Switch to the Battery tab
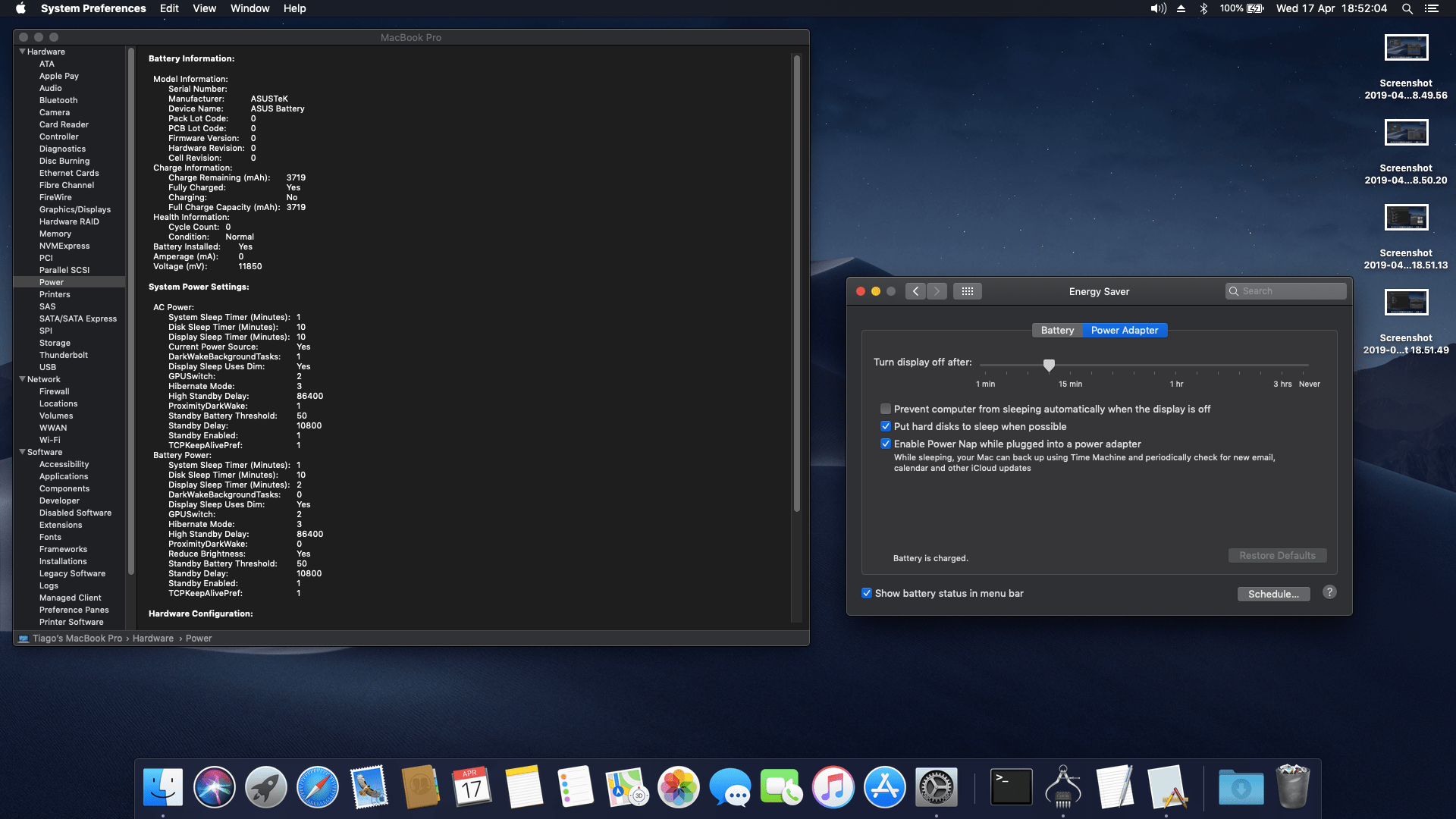The width and height of the screenshot is (1456, 819). [1057, 330]
